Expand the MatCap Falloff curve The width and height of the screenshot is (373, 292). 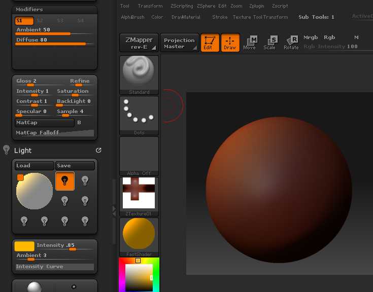pos(54,133)
